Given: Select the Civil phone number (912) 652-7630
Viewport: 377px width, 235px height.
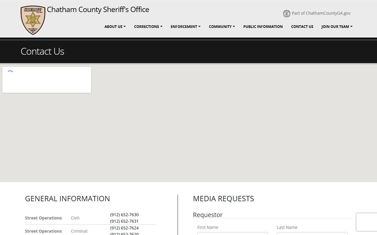Looking at the screenshot, I should coord(124,215).
